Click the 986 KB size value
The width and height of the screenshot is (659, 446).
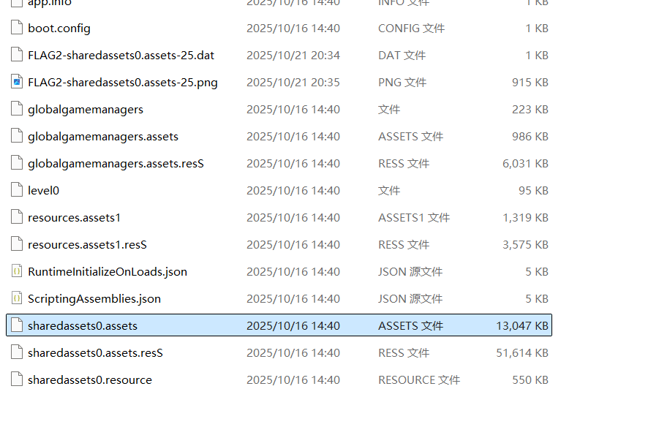click(530, 137)
